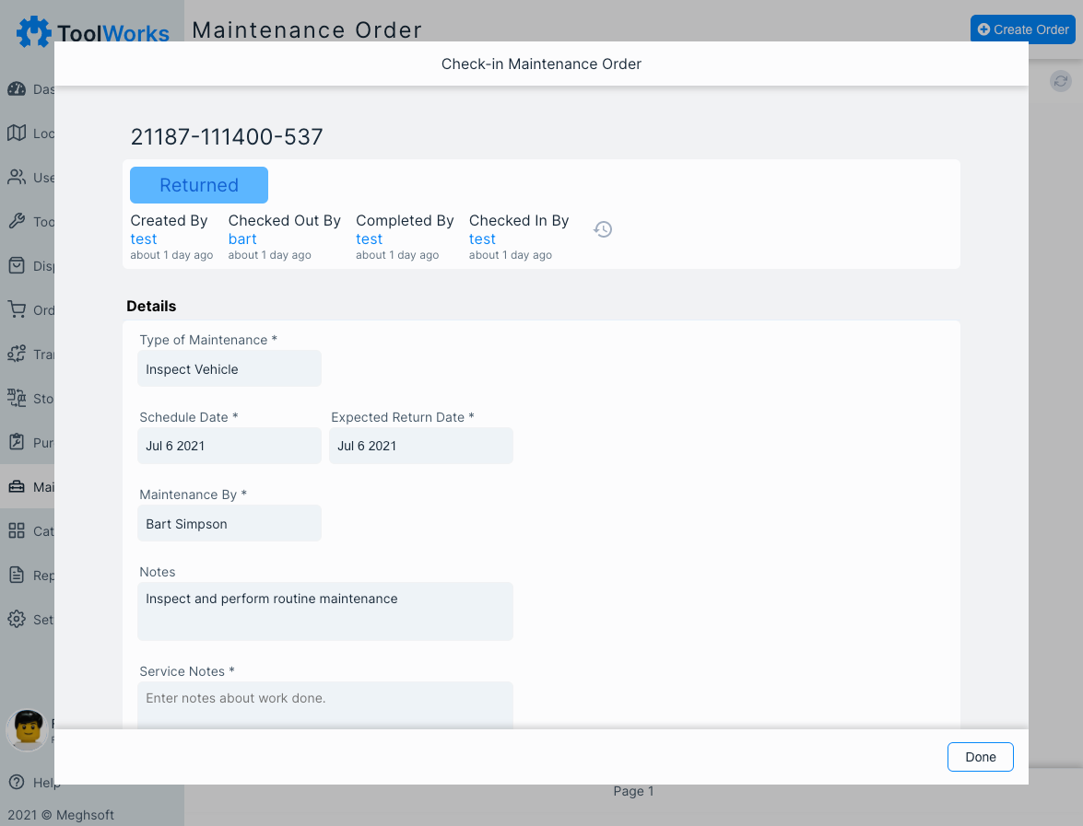Image resolution: width=1083 pixels, height=826 pixels.
Task: Open the Schedule Date picker
Action: coord(229,446)
